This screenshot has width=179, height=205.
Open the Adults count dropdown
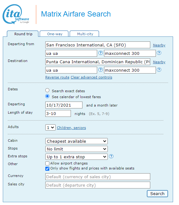[x=50, y=127]
